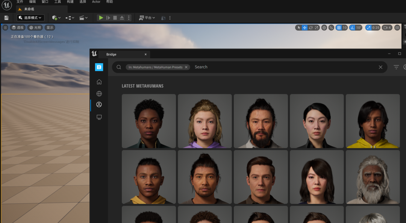Open the 光照 lit view mode dropdown
The image size is (406, 223).
coord(35,27)
